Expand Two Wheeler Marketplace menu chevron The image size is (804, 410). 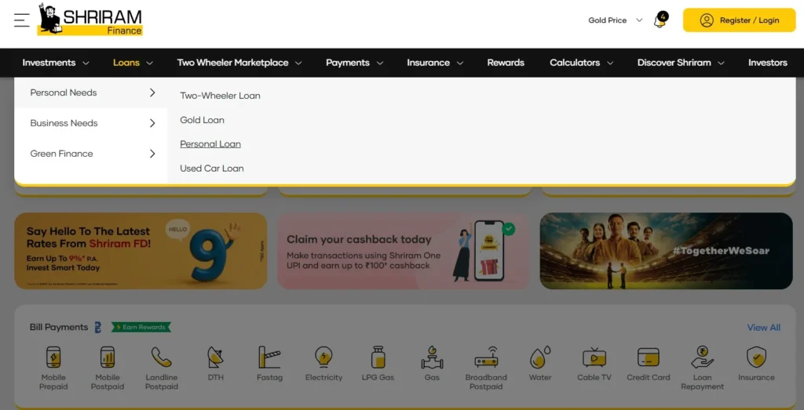click(x=298, y=63)
